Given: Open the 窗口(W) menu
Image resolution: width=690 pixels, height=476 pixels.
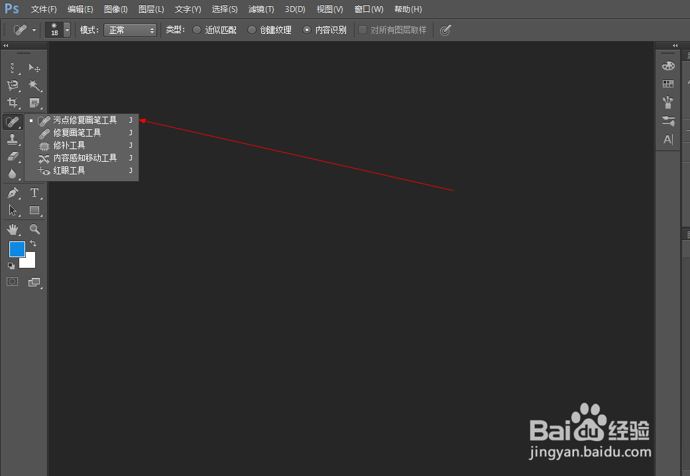Looking at the screenshot, I should click(369, 9).
